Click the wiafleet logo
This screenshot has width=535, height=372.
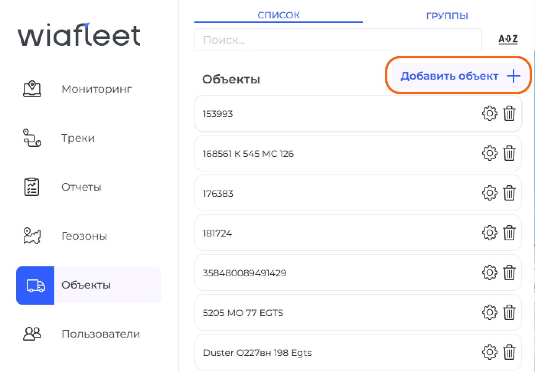[79, 35]
